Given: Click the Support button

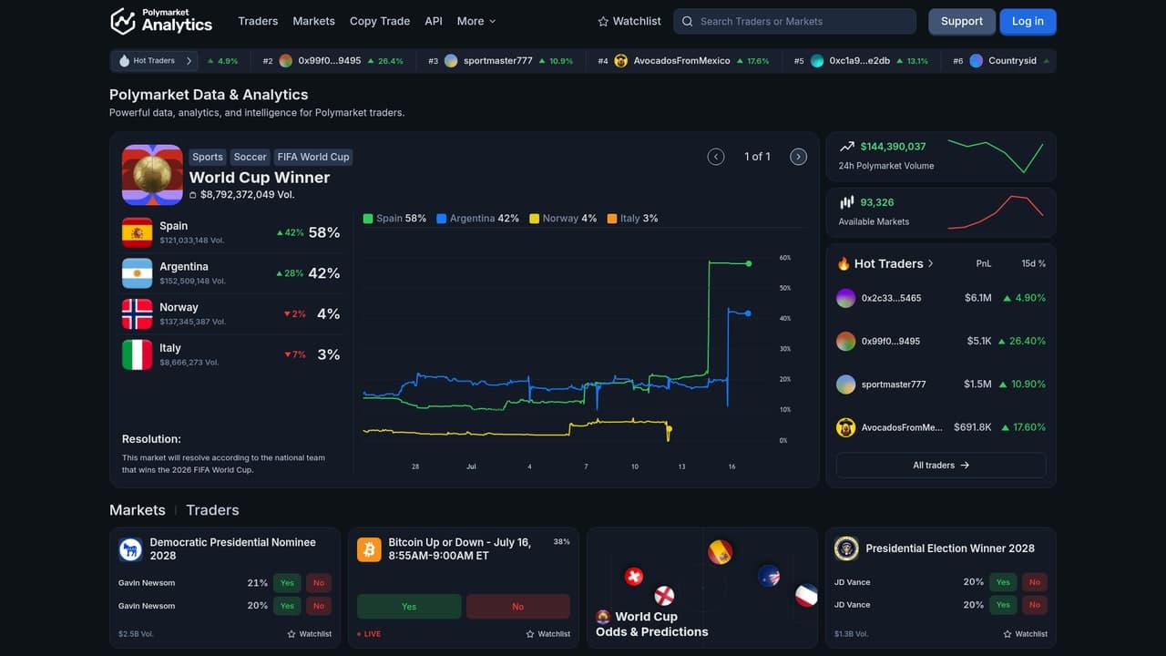Looking at the screenshot, I should click(x=962, y=21).
